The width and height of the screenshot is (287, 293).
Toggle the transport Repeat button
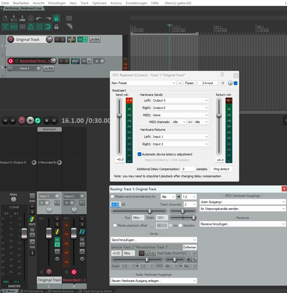click(38, 121)
